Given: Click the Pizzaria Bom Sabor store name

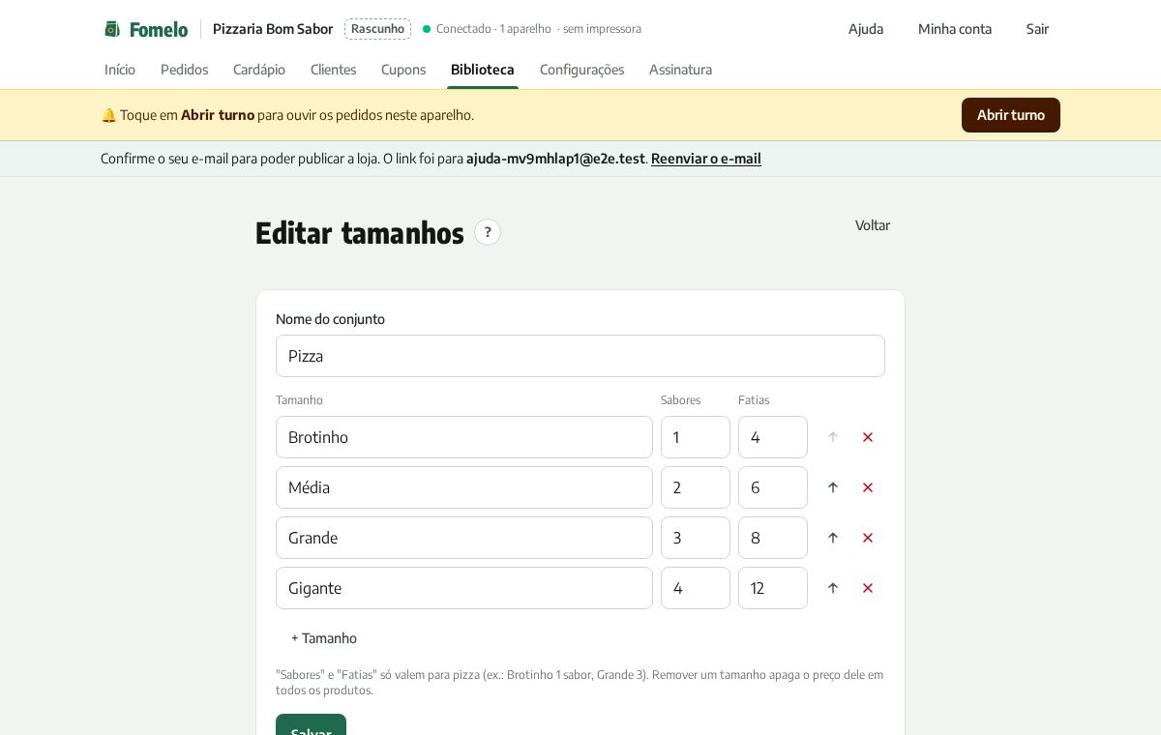Looking at the screenshot, I should (273, 29).
